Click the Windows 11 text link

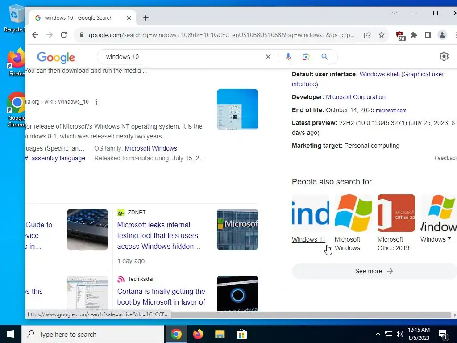(308, 239)
